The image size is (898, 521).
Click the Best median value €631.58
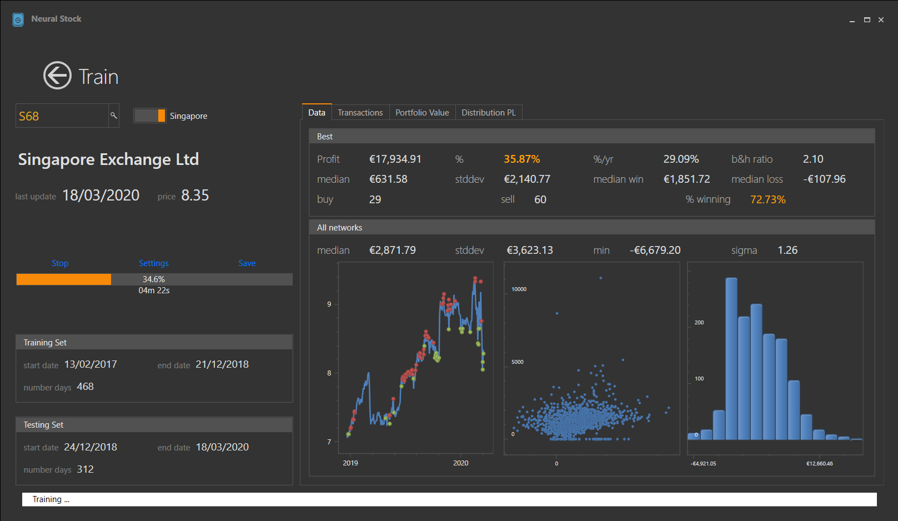pos(388,179)
